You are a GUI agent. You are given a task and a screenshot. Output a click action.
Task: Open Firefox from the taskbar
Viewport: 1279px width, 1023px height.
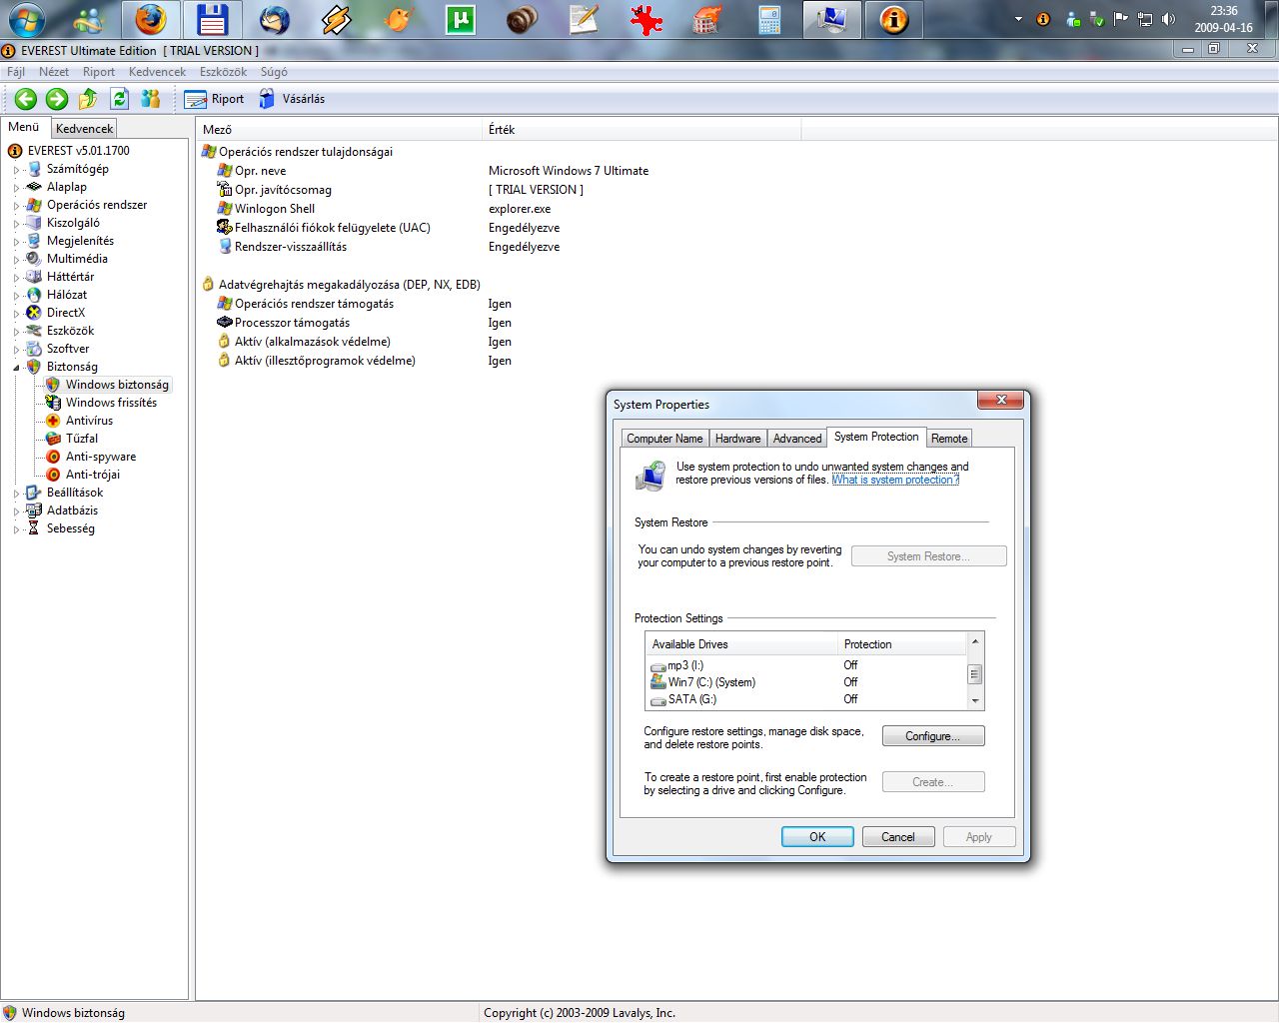click(151, 20)
